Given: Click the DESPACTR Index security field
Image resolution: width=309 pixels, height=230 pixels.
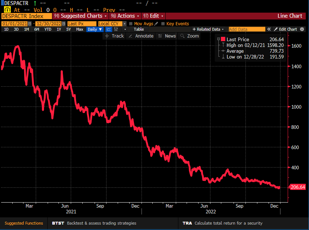Looking at the screenshot, I should coord(27,16).
